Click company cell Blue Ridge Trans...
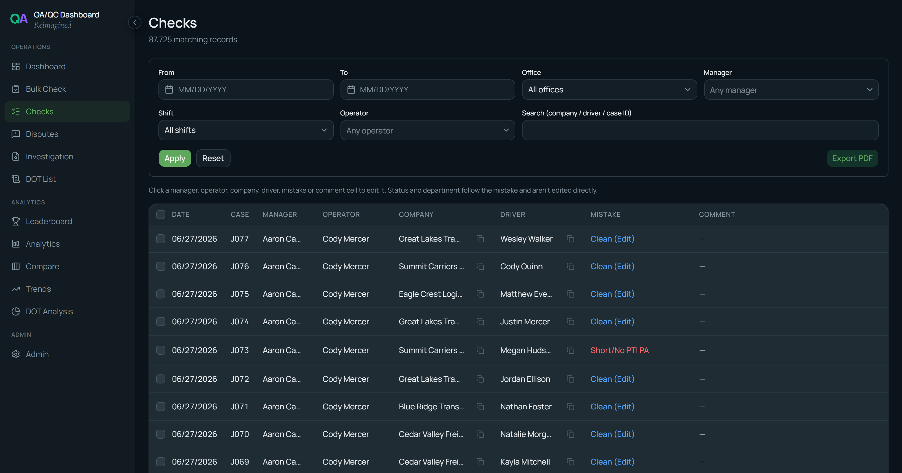This screenshot has height=473, width=902. coord(431,407)
